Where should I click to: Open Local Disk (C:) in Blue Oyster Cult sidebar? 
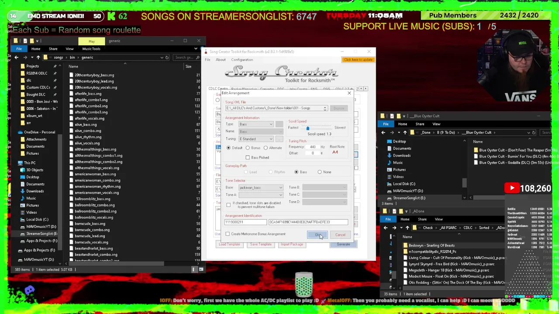pyautogui.click(x=404, y=184)
